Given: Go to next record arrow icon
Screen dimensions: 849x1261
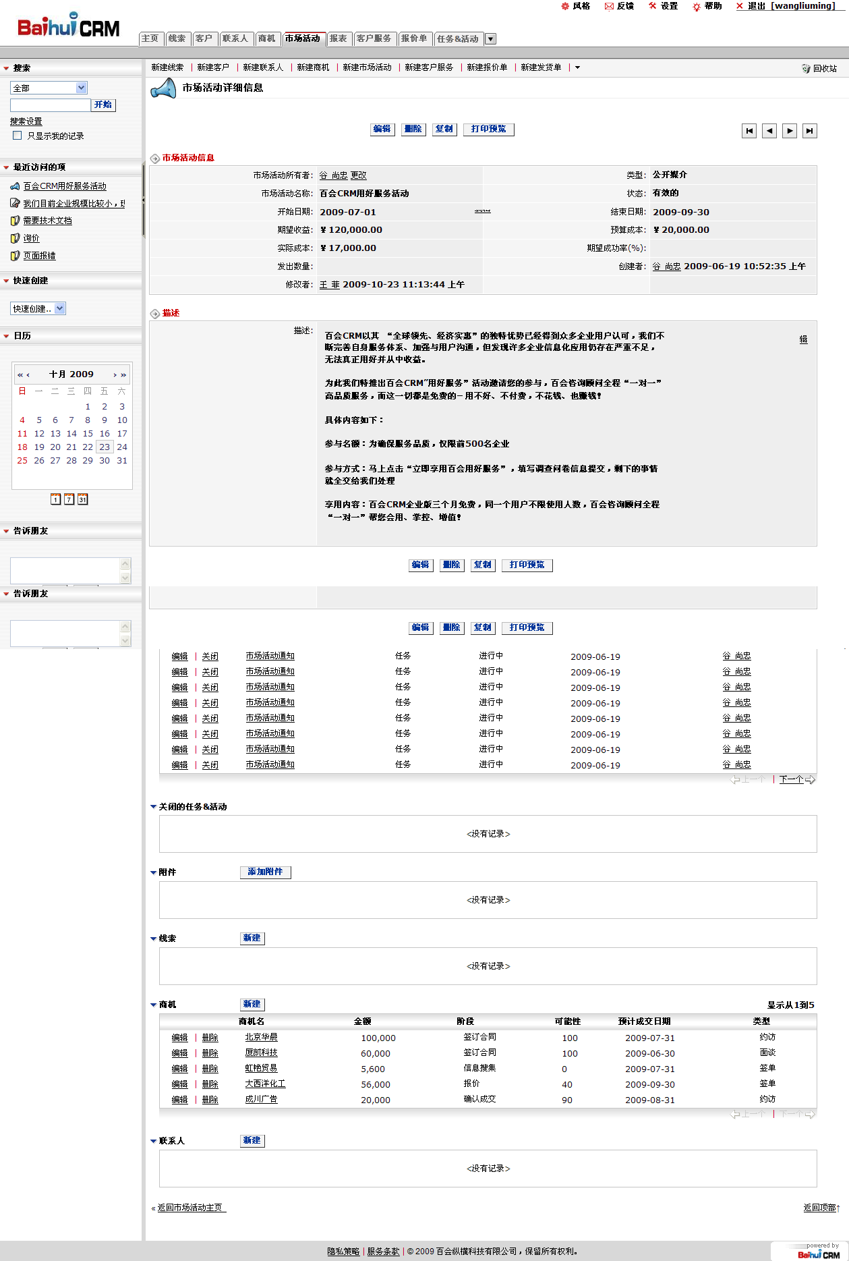Looking at the screenshot, I should (789, 131).
